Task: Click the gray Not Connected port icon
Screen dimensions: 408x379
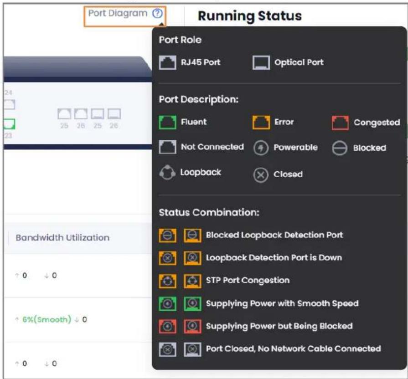Action: 168,147
